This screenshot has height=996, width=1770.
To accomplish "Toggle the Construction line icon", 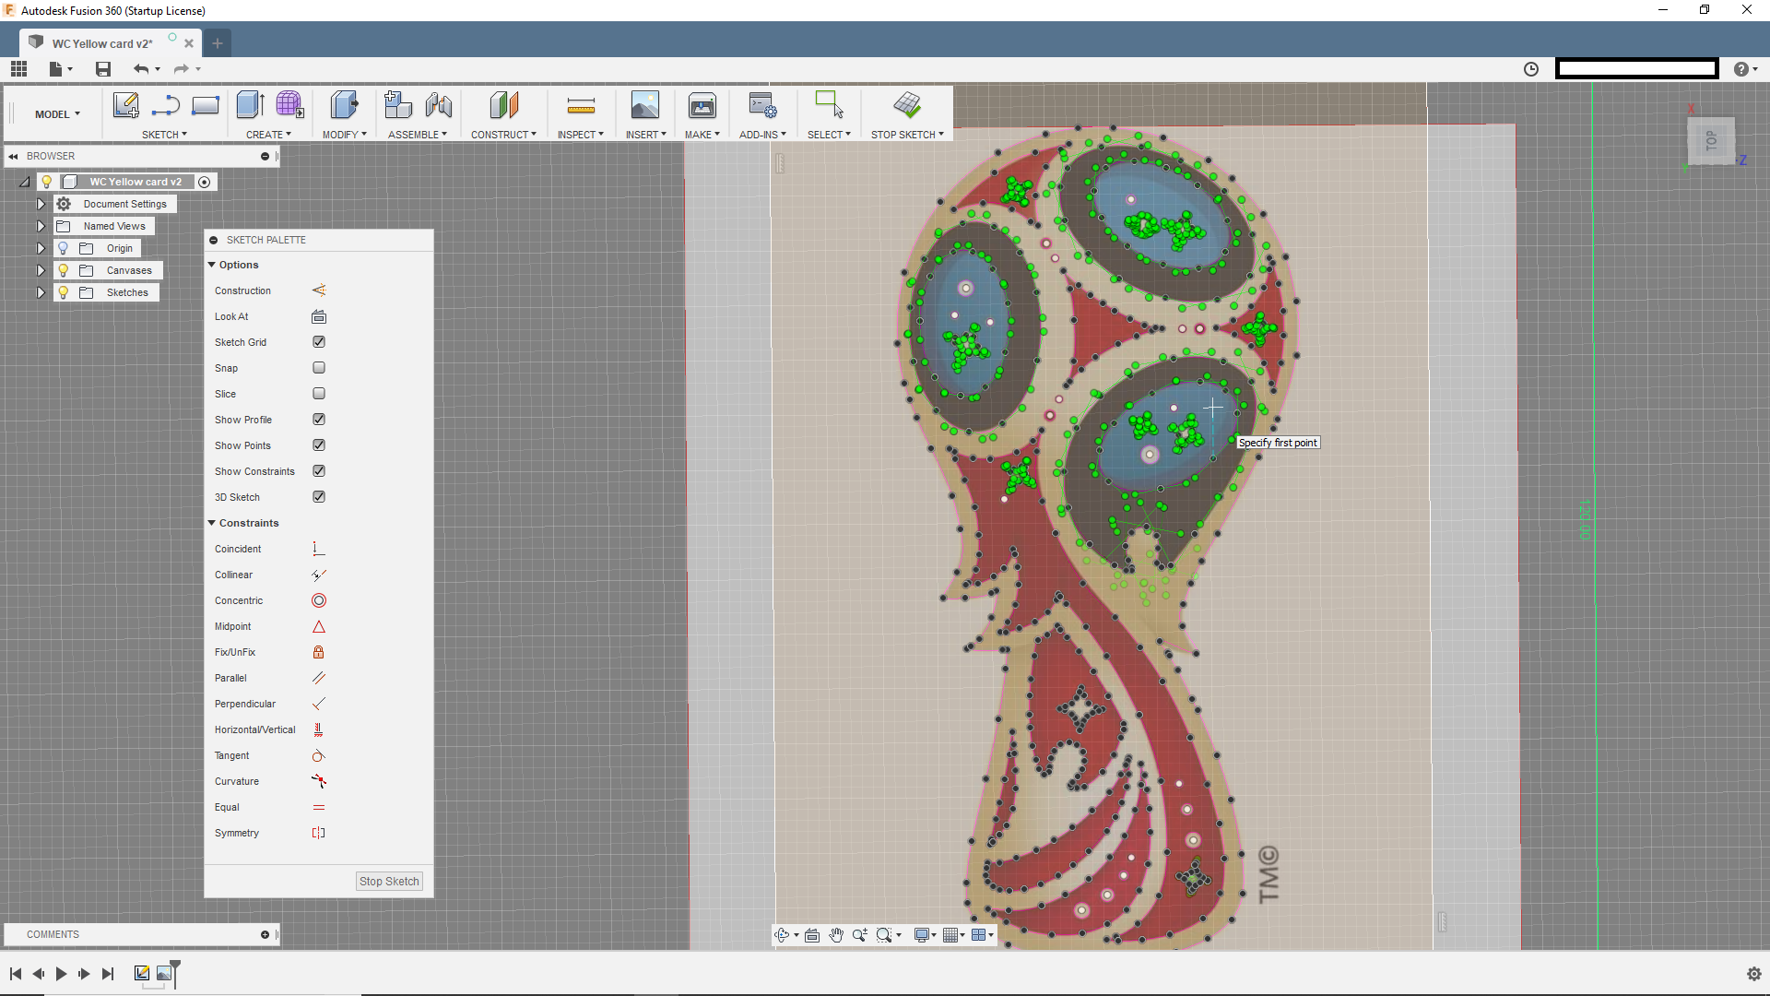I will [319, 290].
